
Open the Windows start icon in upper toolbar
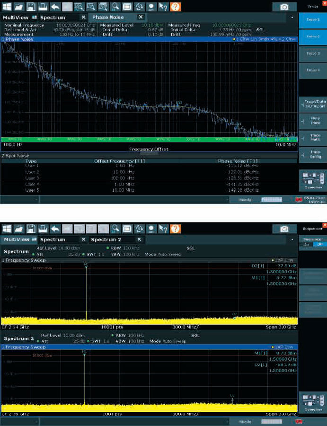[x=7, y=7]
